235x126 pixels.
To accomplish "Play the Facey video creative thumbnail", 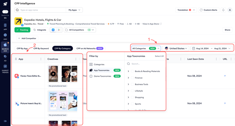I will [x=53, y=74].
